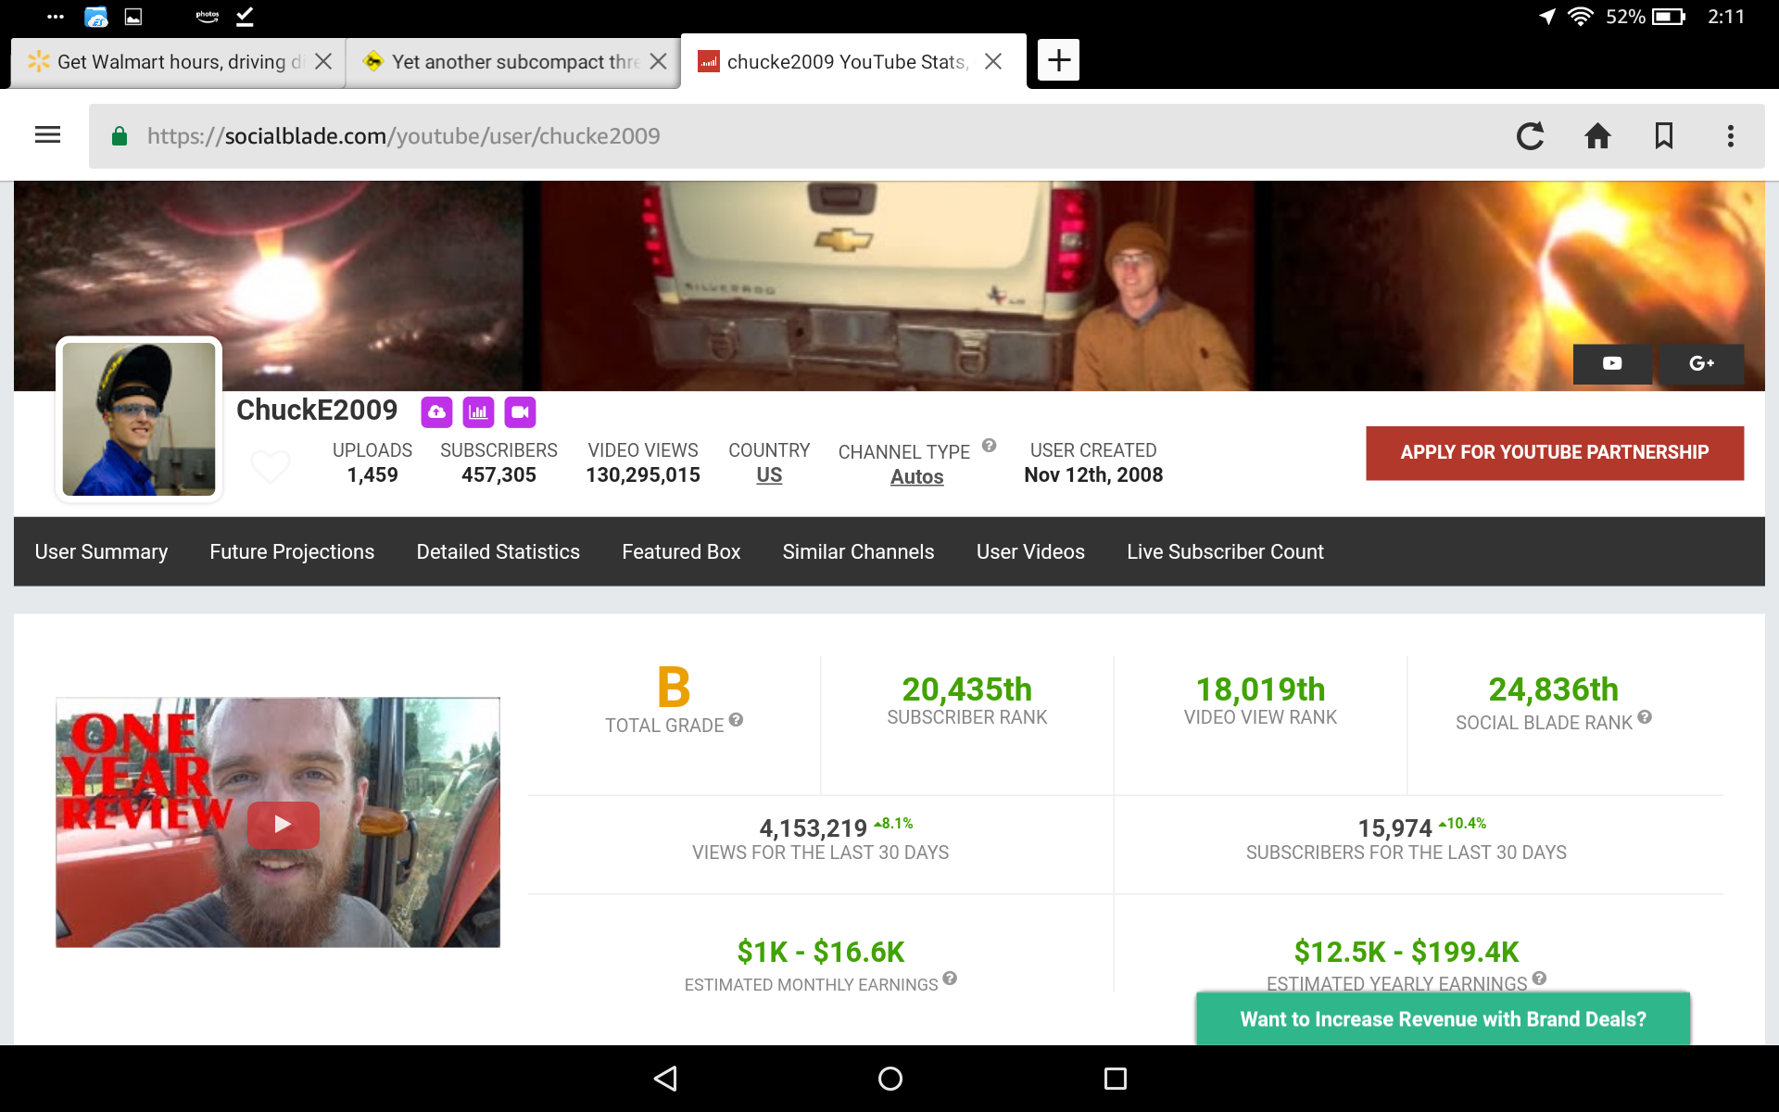Tap the three-dots notification overflow icon
Viewport: 1779px width, 1112px height.
coord(56,17)
